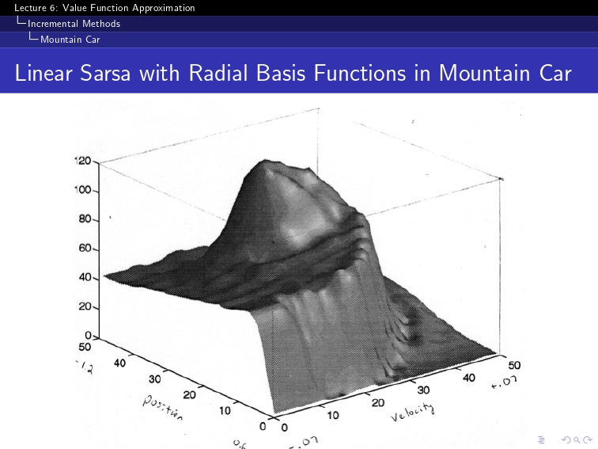Viewport: 598px width, 449px height.
Task: Click the handwritten '-1.2' position annotation
Action: click(85, 367)
